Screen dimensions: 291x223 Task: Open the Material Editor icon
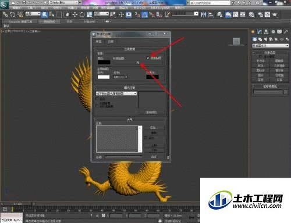click(251, 15)
